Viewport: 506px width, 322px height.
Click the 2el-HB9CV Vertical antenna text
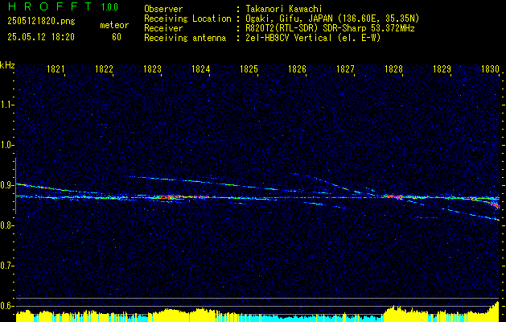[x=313, y=38]
